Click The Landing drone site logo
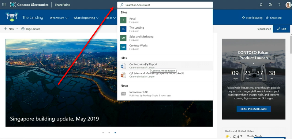This screenshot has width=292, height=139. pyautogui.click(x=12, y=17)
